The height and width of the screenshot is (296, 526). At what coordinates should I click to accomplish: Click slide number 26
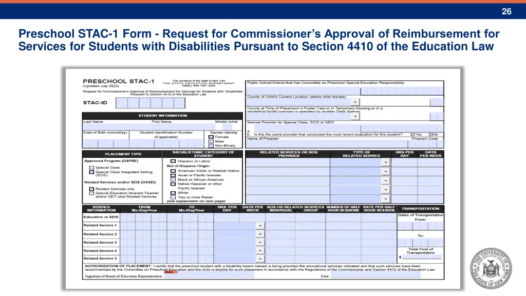(506, 11)
